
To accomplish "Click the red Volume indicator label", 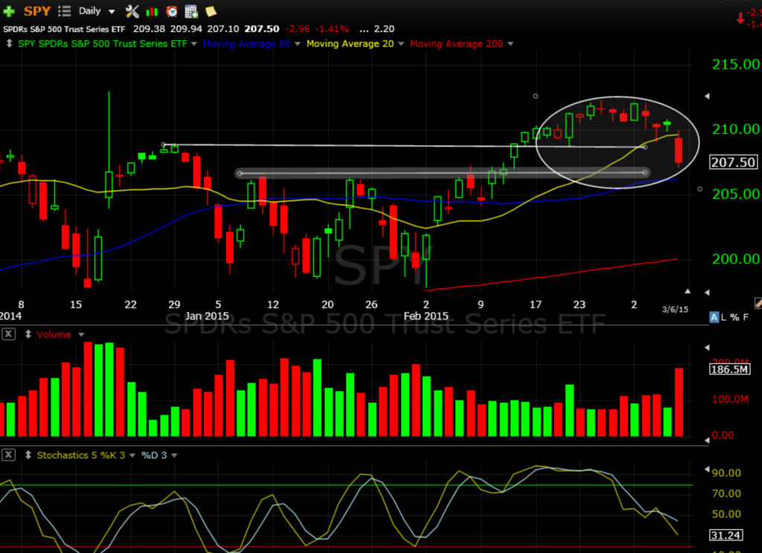I will 54,334.
